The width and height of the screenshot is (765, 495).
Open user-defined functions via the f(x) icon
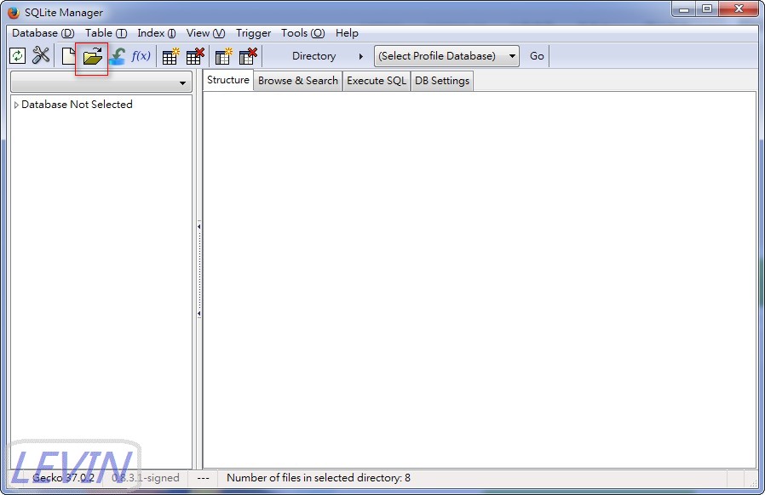[139, 55]
